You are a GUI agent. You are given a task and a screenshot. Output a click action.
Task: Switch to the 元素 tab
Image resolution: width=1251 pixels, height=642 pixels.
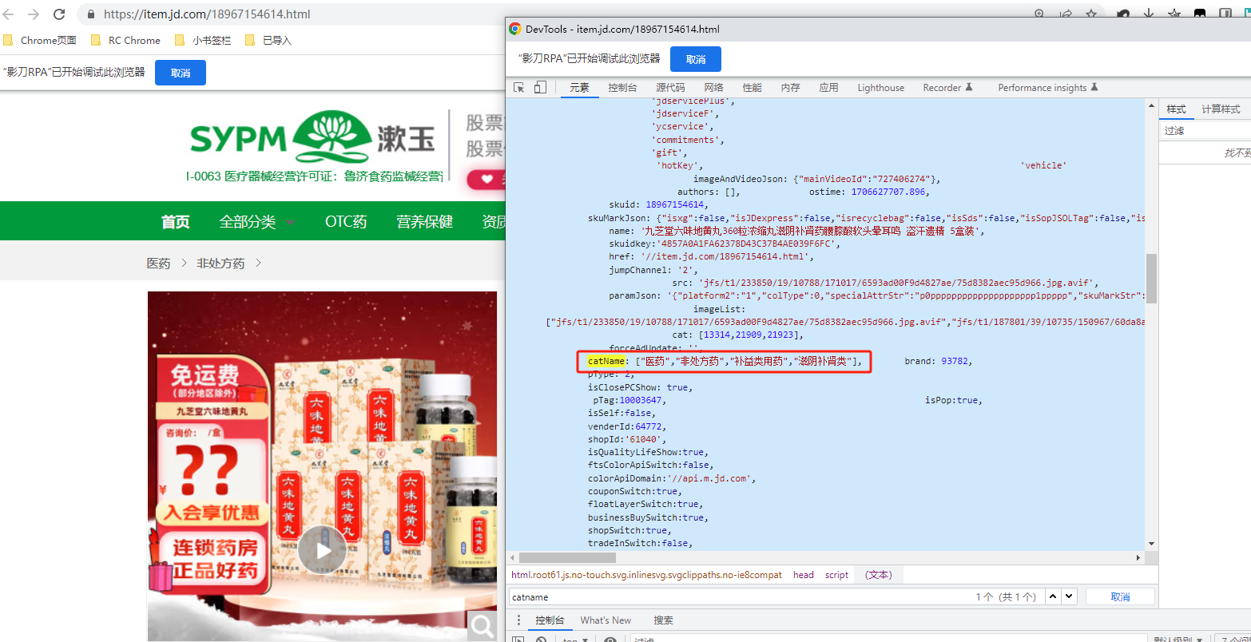pos(580,88)
